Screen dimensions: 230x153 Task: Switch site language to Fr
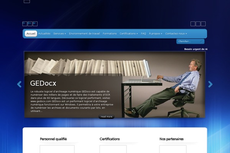click(x=25, y=24)
